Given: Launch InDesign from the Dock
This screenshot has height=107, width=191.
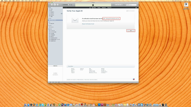Looking at the screenshot, I should pyautogui.click(x=102, y=105).
